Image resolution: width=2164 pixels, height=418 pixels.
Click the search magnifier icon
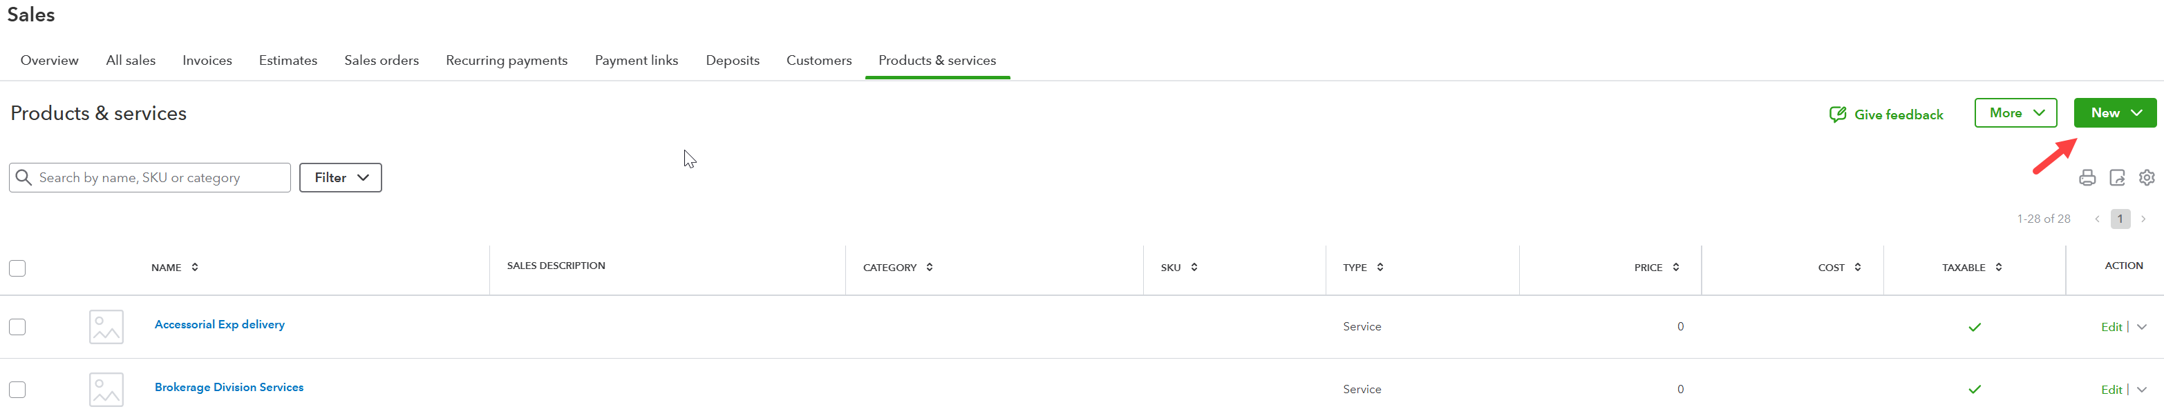click(x=23, y=177)
